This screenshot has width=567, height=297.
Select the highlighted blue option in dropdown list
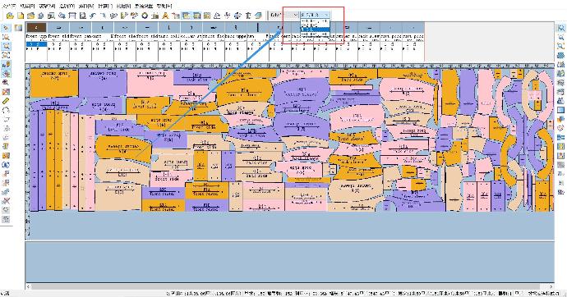point(315,30)
